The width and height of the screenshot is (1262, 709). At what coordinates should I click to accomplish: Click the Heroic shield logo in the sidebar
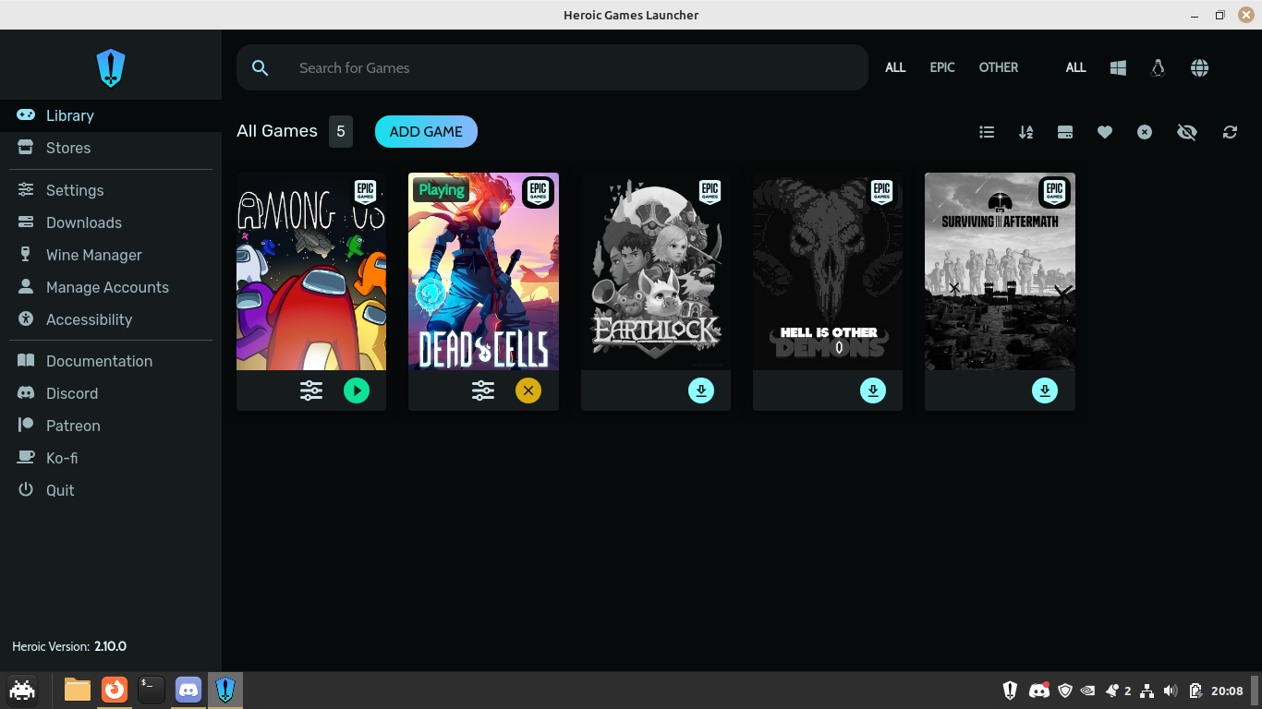pyautogui.click(x=111, y=68)
